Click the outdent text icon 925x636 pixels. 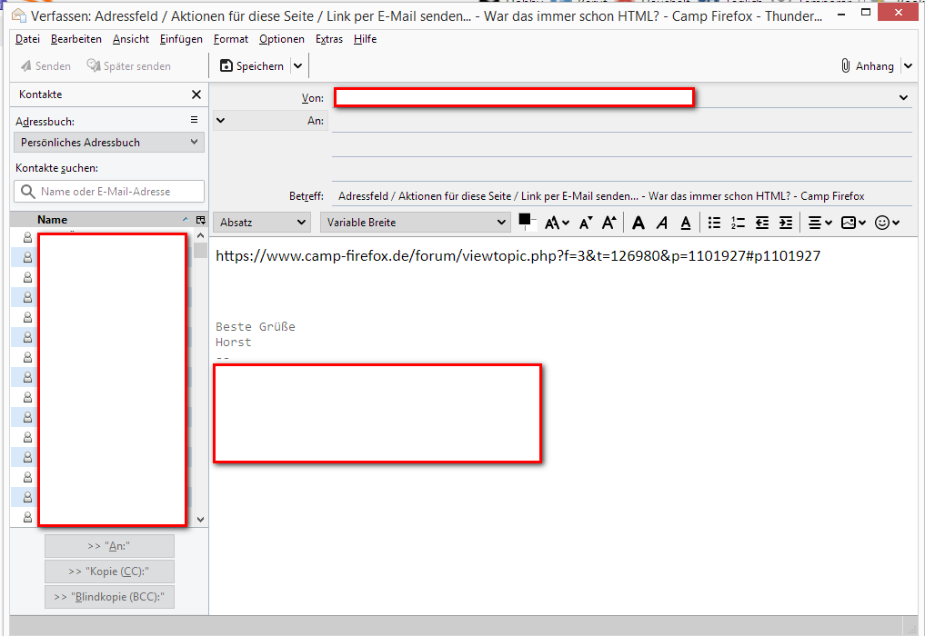click(x=762, y=223)
